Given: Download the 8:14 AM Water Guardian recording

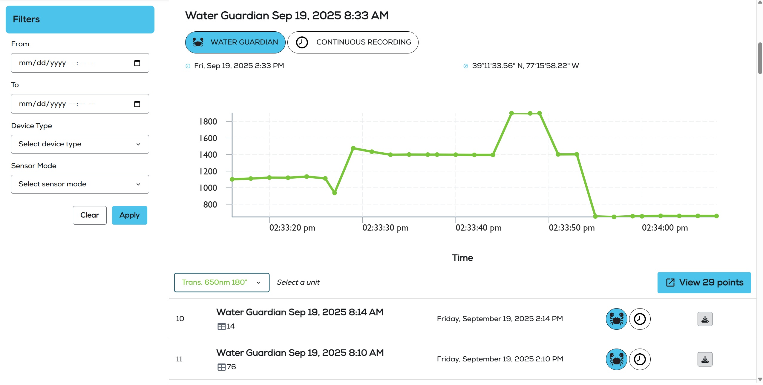Looking at the screenshot, I should click(x=705, y=319).
